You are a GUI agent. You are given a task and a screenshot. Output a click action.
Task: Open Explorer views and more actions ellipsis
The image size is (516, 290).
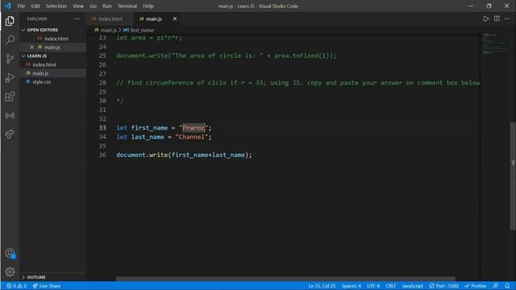point(77,19)
